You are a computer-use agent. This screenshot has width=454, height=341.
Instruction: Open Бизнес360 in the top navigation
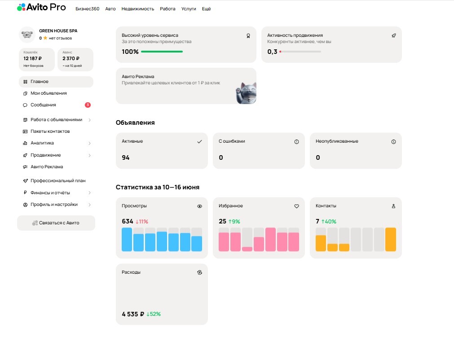pos(88,9)
